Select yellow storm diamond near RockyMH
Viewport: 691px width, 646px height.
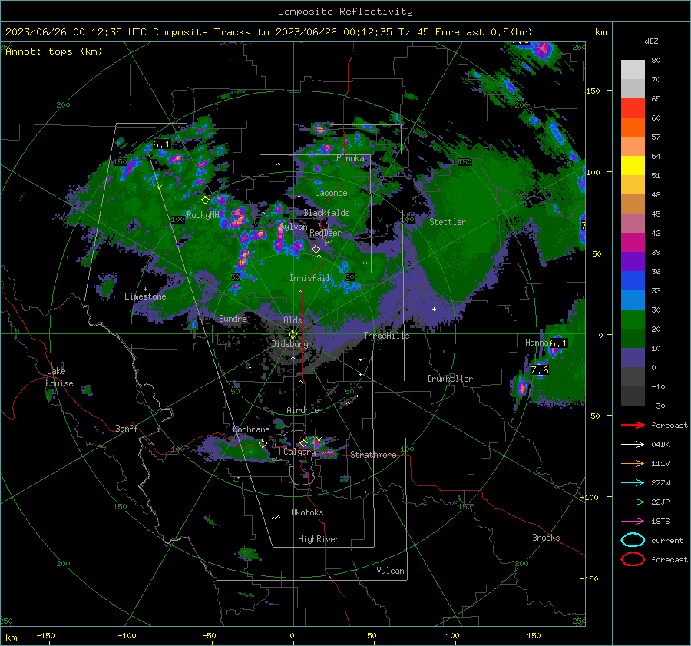click(205, 200)
